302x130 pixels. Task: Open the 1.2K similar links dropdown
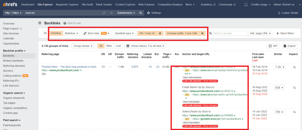point(280,67)
